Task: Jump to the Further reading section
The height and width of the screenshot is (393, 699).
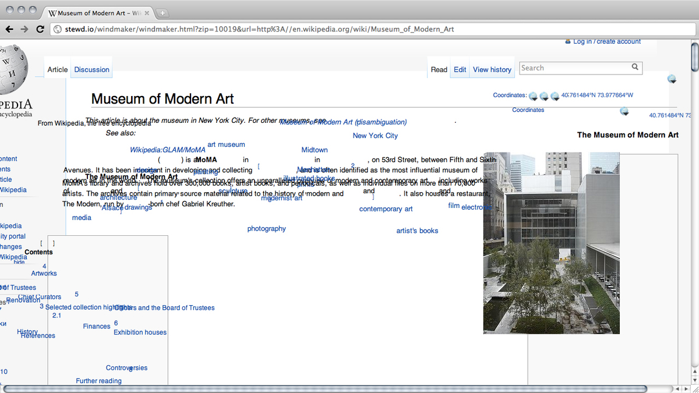Action: coord(98,381)
